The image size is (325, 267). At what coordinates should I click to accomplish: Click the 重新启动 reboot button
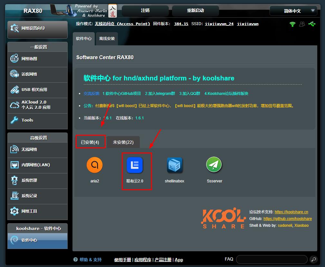[195, 11]
